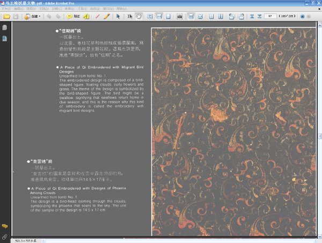This screenshot has height=243, width=322.
Task: Click the page count text (100/205)
Action: click(x=287, y=16)
